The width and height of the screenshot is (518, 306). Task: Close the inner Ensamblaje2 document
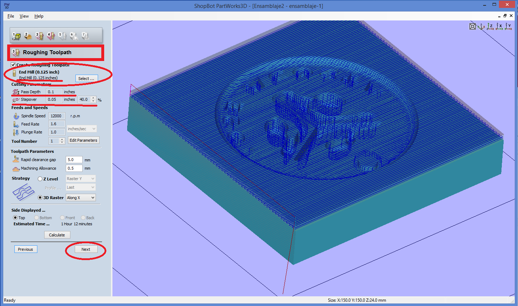tap(511, 16)
